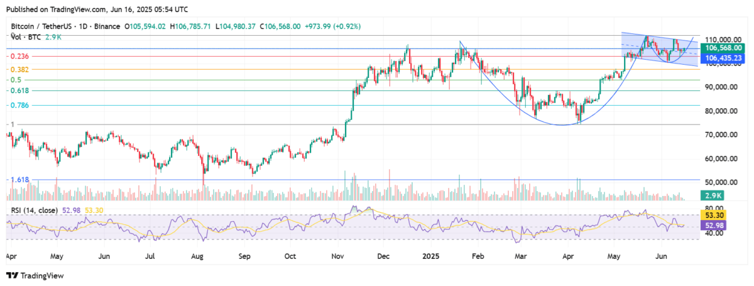Click the 'Vol · BTC' indicator label
The height and width of the screenshot is (286, 754).
25,36
